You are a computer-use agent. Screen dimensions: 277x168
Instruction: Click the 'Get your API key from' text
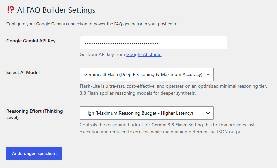pyautogui.click(x=102, y=55)
